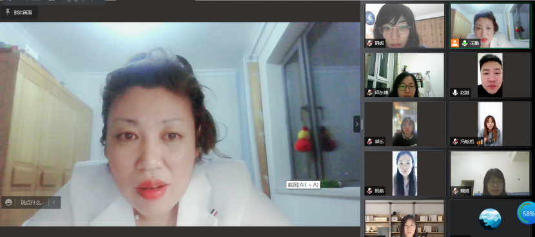Open the emoji reaction smiley icon
535x237 pixels.
(x=9, y=202)
